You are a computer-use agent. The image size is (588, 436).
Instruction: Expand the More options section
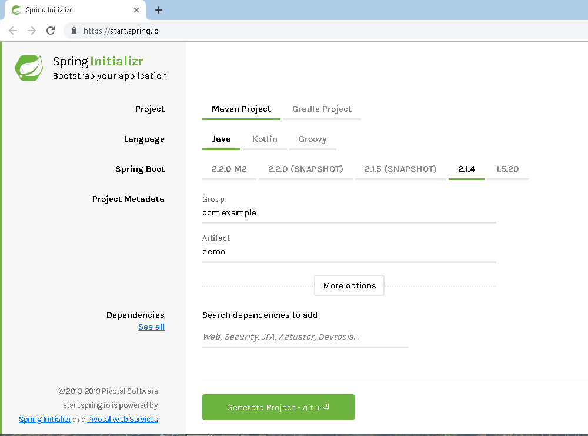tap(349, 285)
